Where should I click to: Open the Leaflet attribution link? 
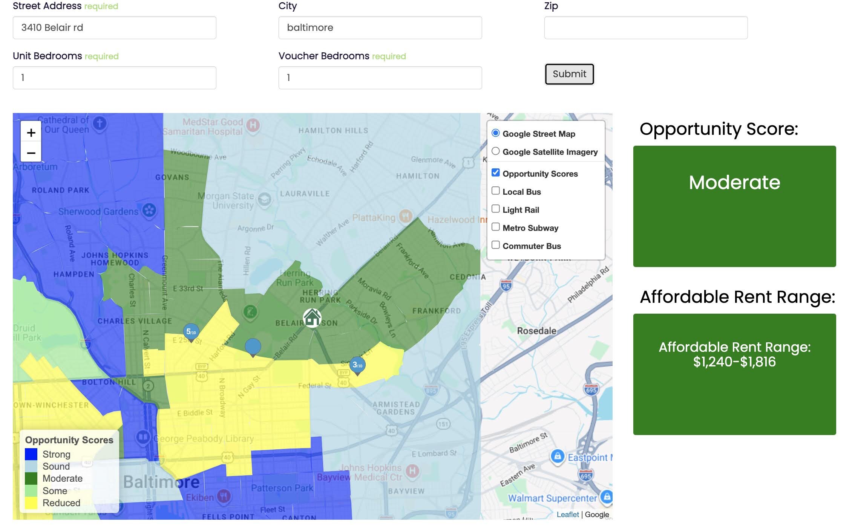point(567,514)
